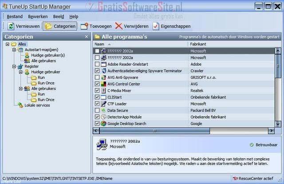Screen dimensions: 284x184
Task: Select Run folder under Huidige gebruiker
Action: 34,78
